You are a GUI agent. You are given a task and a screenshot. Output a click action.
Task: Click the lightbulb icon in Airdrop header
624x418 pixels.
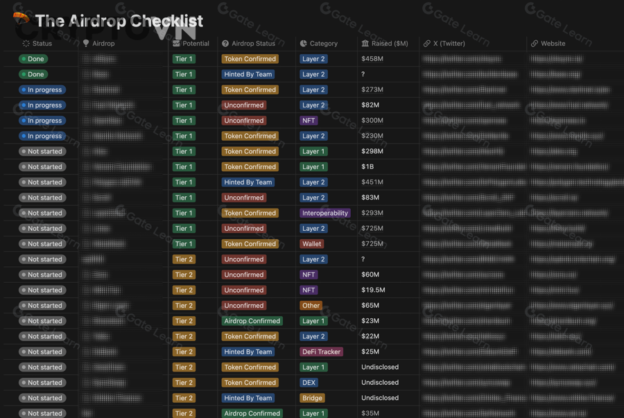tap(86, 44)
